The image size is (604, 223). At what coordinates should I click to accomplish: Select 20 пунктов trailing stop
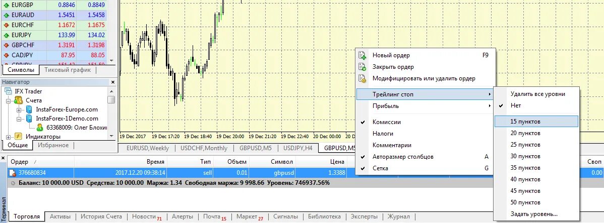pos(536,133)
